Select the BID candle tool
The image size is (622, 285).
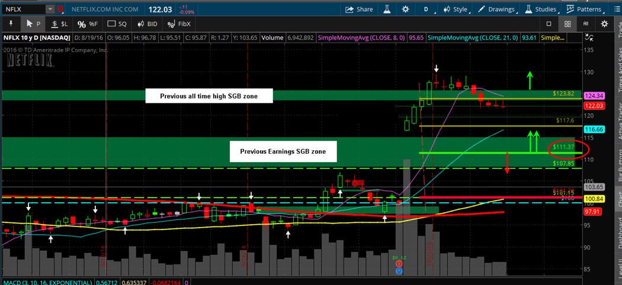coord(147,24)
